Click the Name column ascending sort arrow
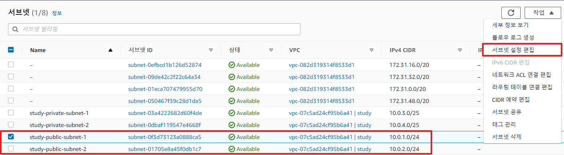The height and width of the screenshot is (155, 564). 110,50
